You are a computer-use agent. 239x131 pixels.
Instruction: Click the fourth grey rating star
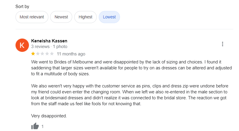pos(47,54)
